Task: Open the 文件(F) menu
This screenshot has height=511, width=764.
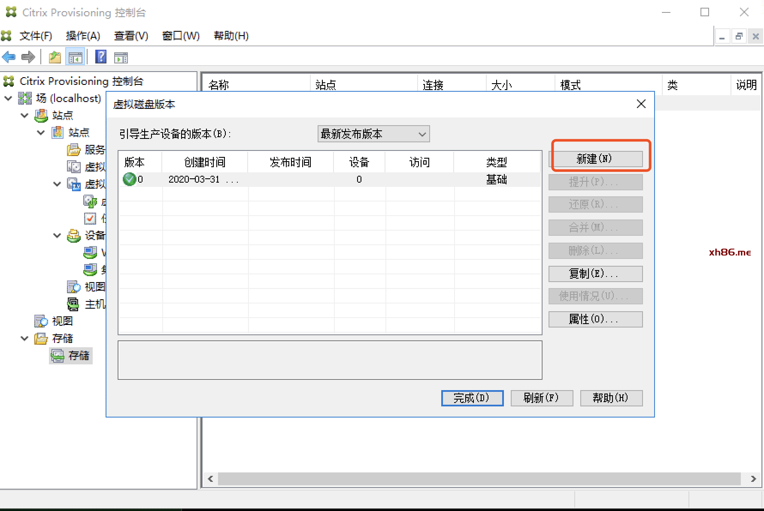Action: [36, 36]
